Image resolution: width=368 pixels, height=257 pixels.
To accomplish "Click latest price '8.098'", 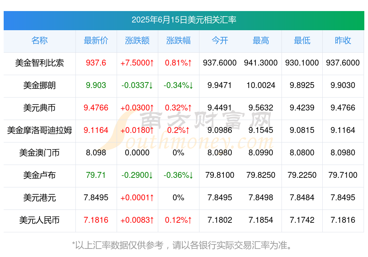I will click(96, 153).
